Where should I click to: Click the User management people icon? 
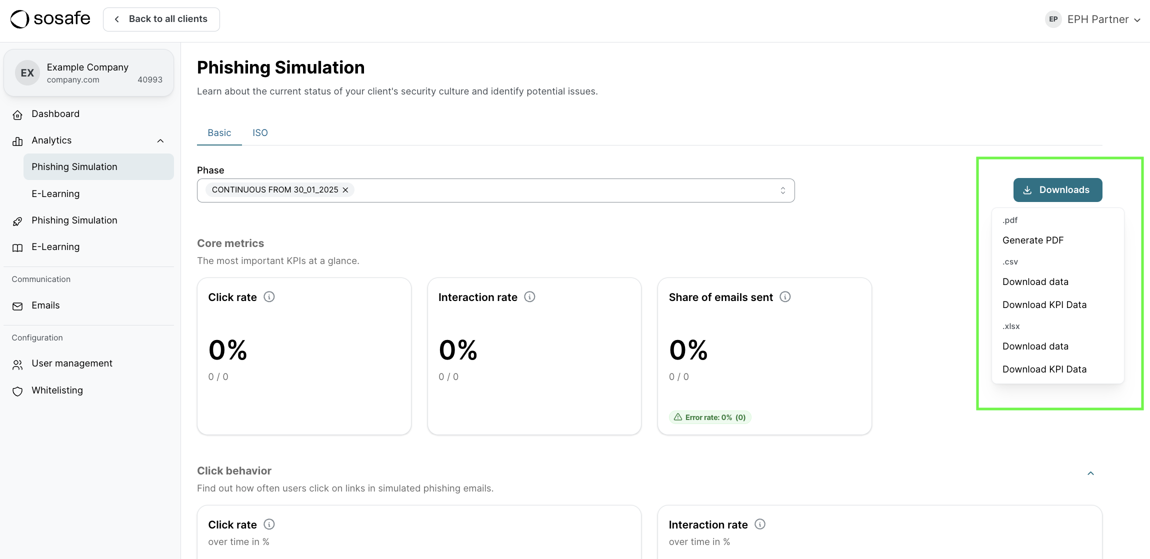point(17,364)
